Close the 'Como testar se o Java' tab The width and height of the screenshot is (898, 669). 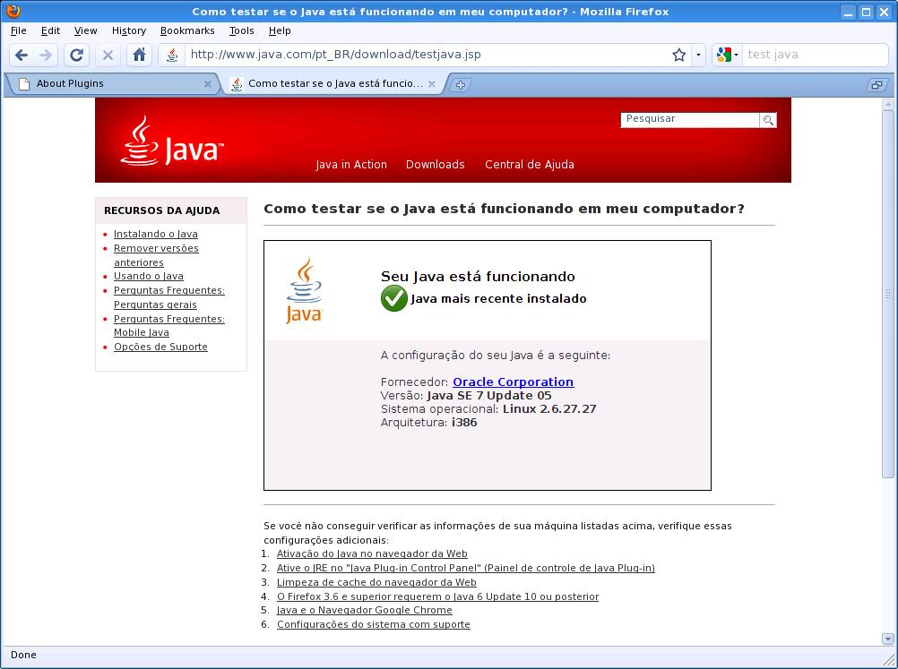point(432,84)
